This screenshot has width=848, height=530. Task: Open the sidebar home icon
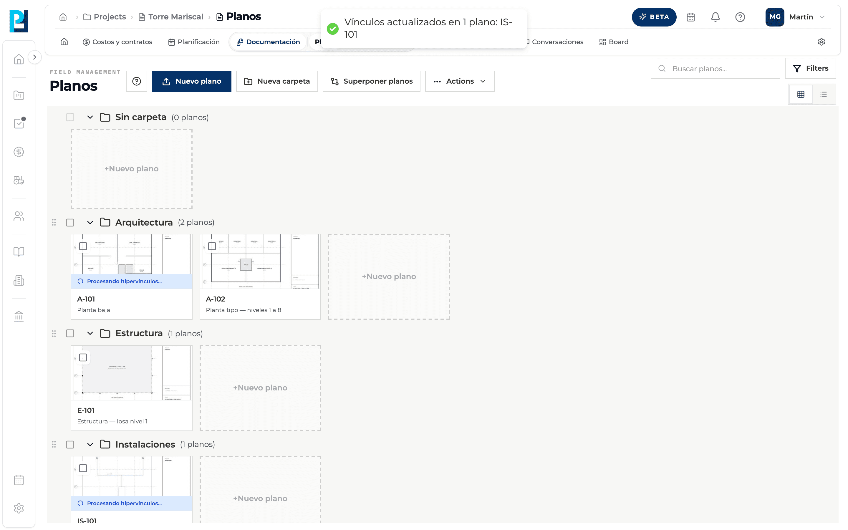pos(19,59)
